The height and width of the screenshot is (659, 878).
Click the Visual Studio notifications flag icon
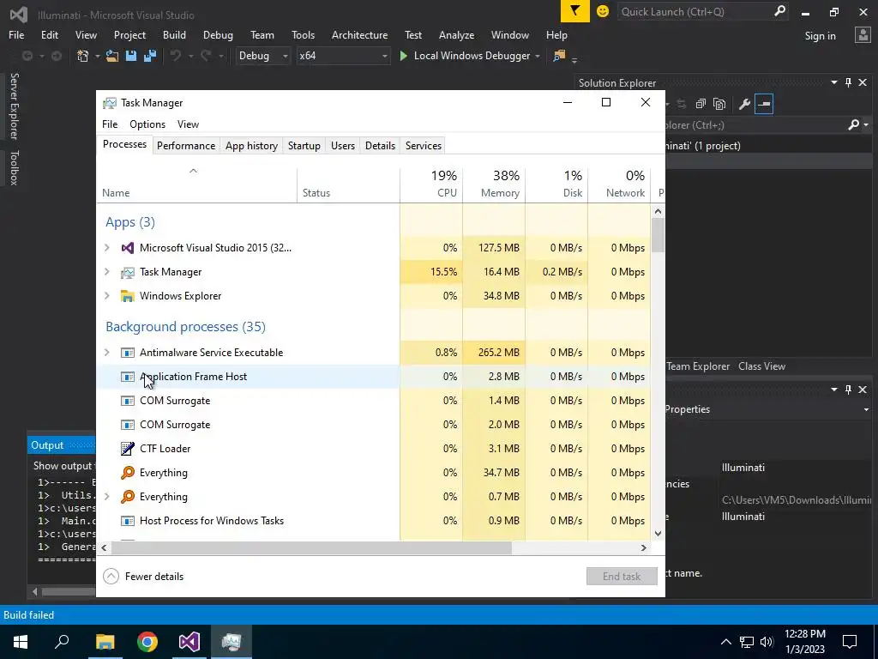tap(575, 11)
